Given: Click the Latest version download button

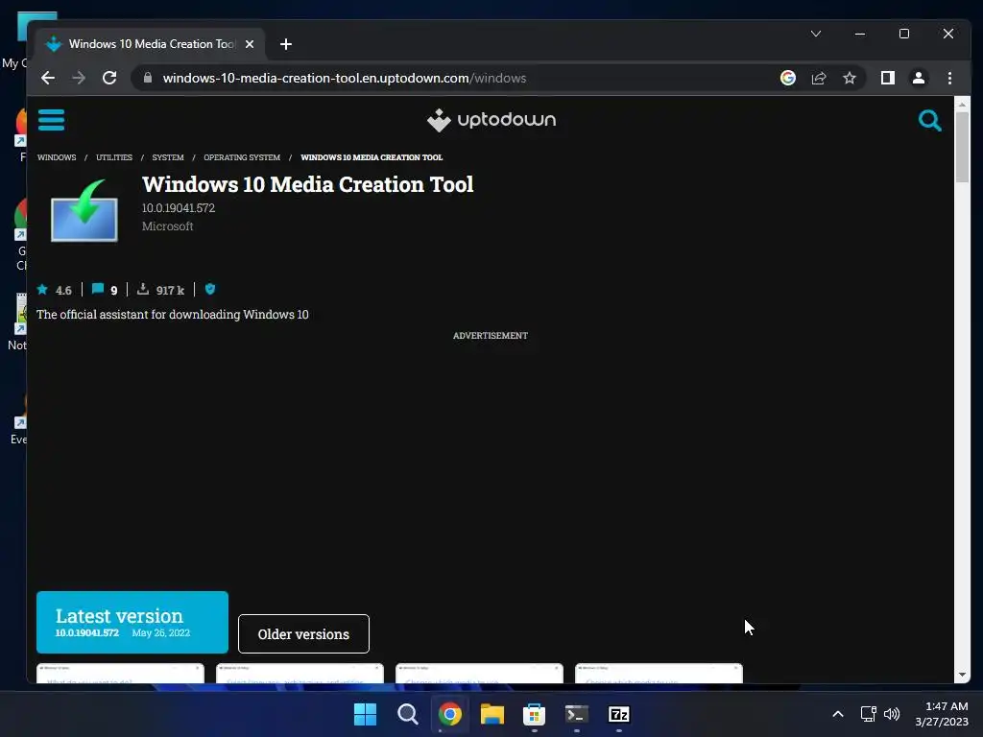Looking at the screenshot, I should 132,622.
